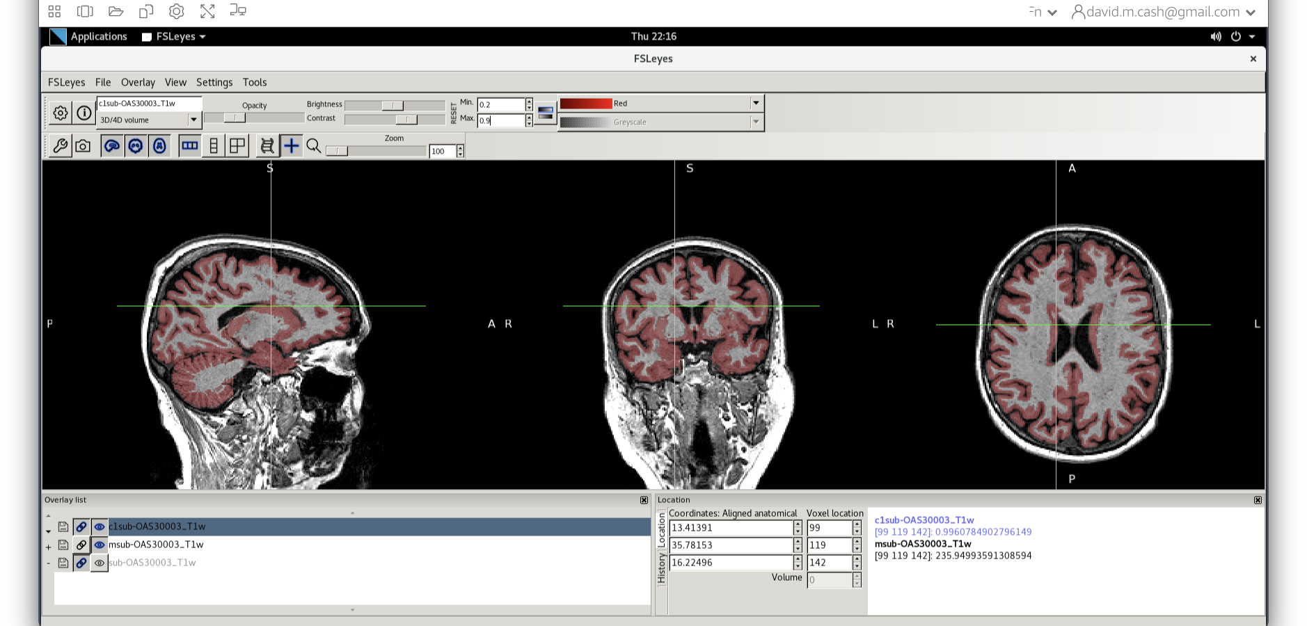Adjust the Opacity slider
This screenshot has height=626, width=1307.
(254, 118)
